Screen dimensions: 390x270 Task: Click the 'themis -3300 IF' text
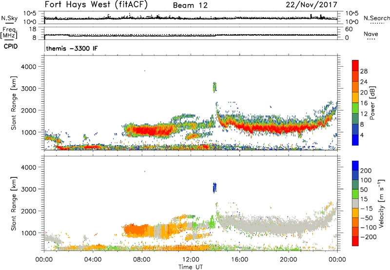coord(72,48)
